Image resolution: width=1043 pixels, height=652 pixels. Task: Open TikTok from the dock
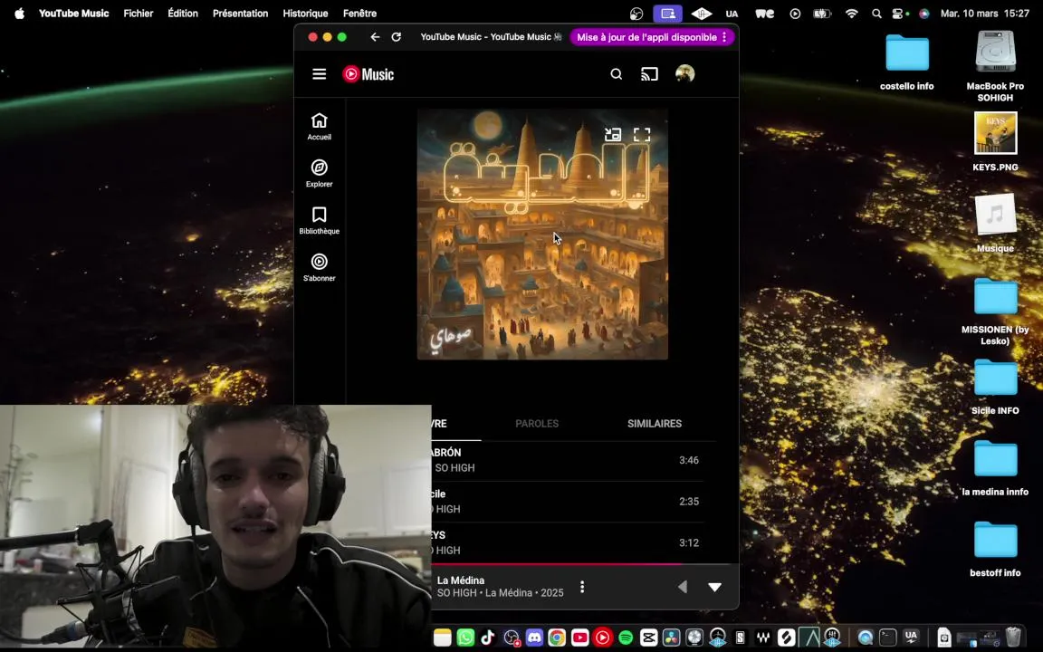click(x=488, y=638)
